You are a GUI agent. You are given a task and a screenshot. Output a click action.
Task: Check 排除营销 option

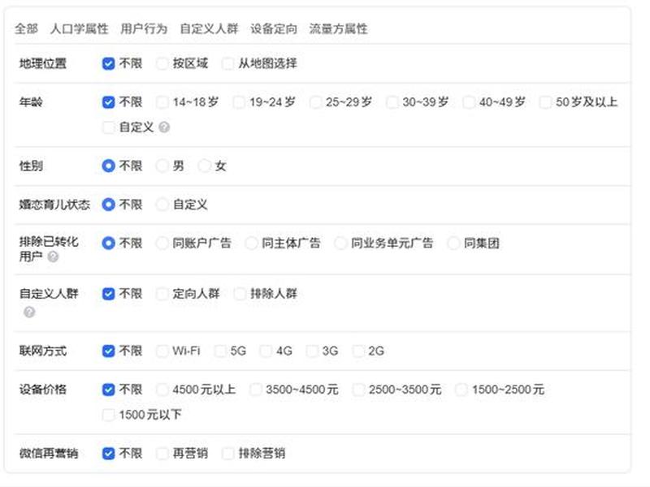point(227,453)
